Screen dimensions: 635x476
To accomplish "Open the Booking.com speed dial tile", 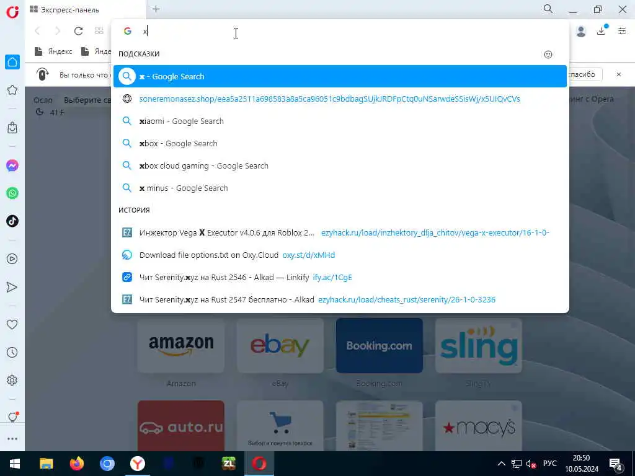I will (x=379, y=346).
